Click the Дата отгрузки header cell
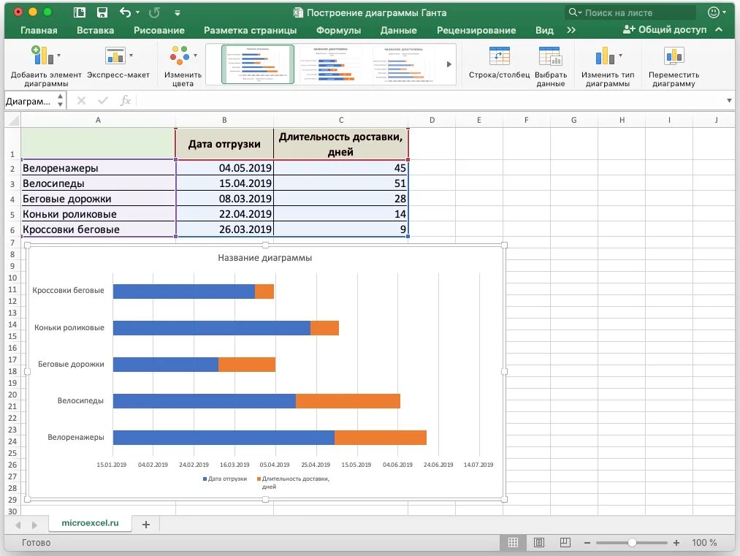This screenshot has width=740, height=556. tap(225, 143)
